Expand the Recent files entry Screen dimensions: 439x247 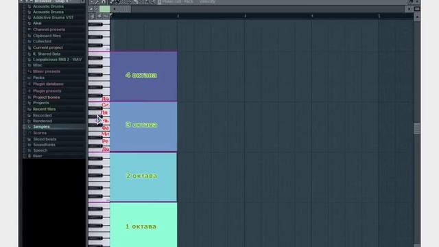point(44,109)
